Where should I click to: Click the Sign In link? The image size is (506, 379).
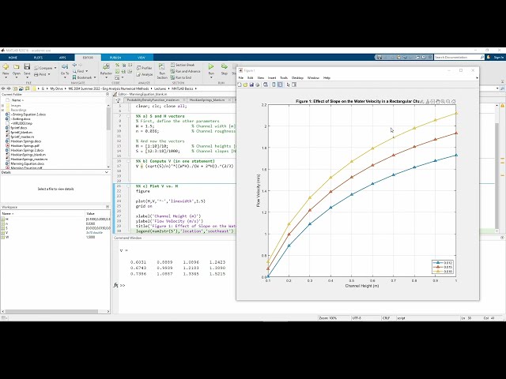[499, 58]
